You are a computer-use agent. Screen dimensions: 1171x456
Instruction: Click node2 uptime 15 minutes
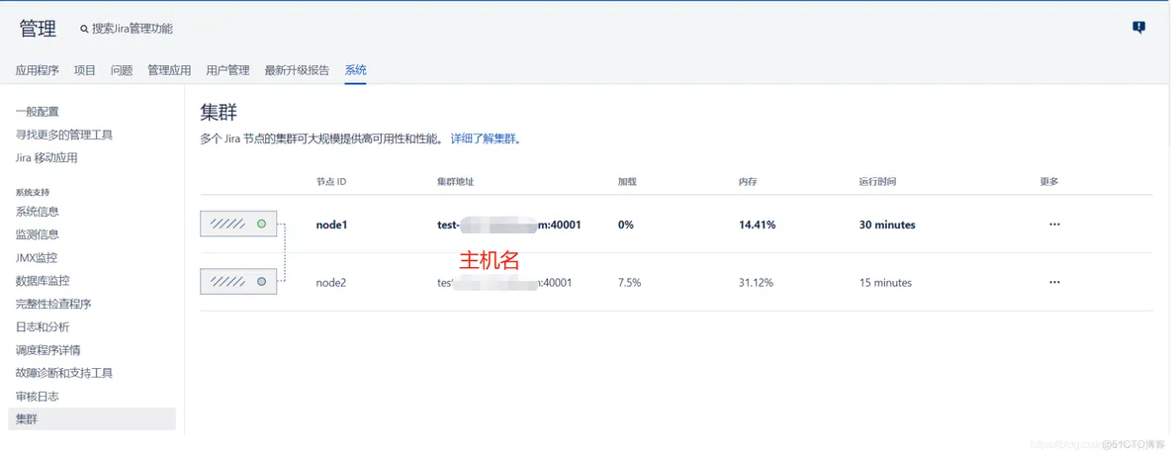(x=885, y=282)
